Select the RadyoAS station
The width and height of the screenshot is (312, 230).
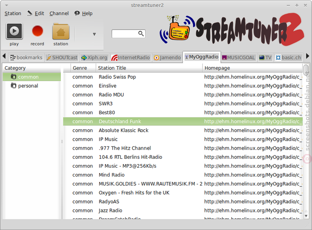coord(183,202)
